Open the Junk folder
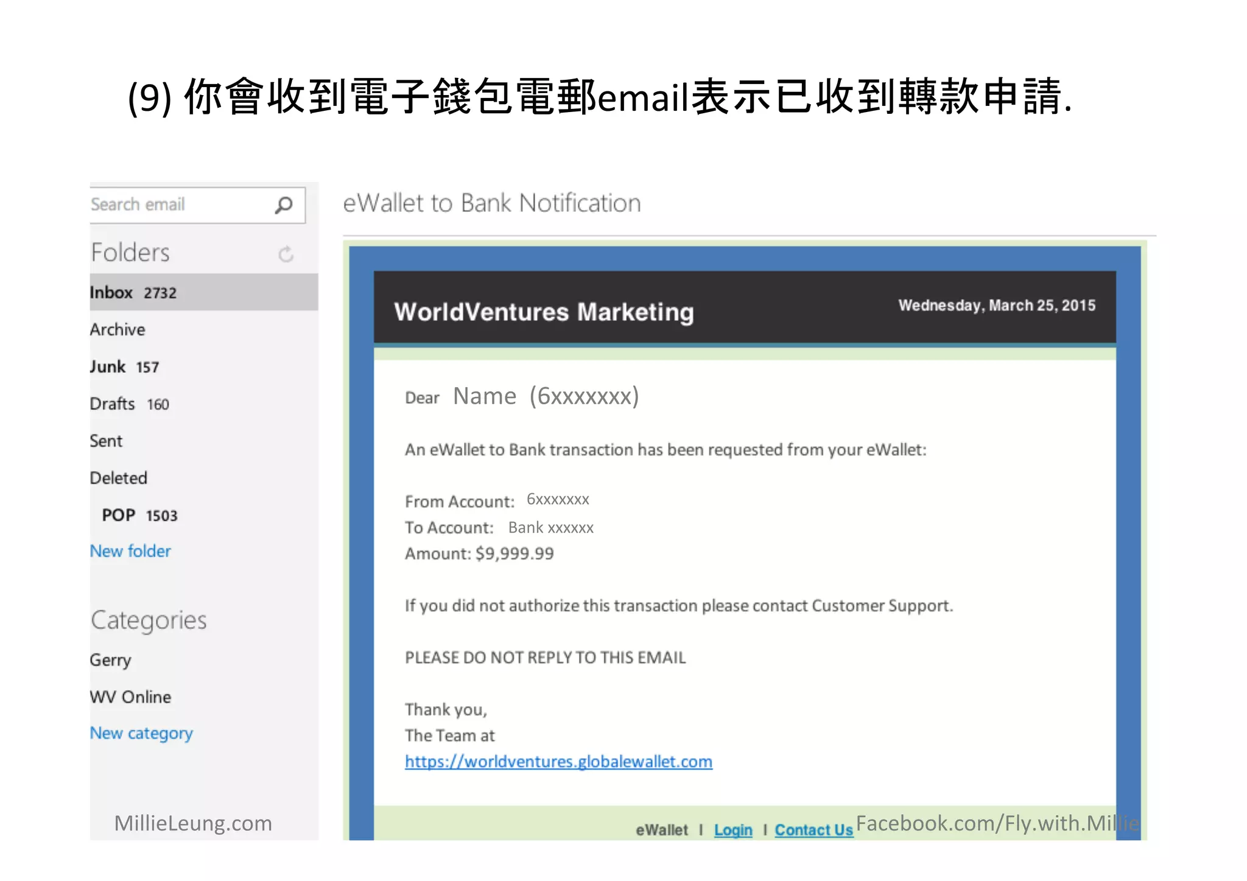 (x=124, y=367)
